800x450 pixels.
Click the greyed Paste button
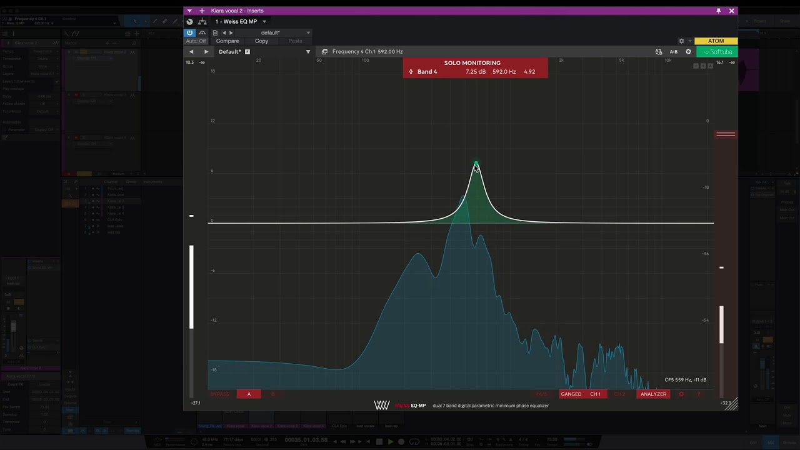tap(296, 41)
